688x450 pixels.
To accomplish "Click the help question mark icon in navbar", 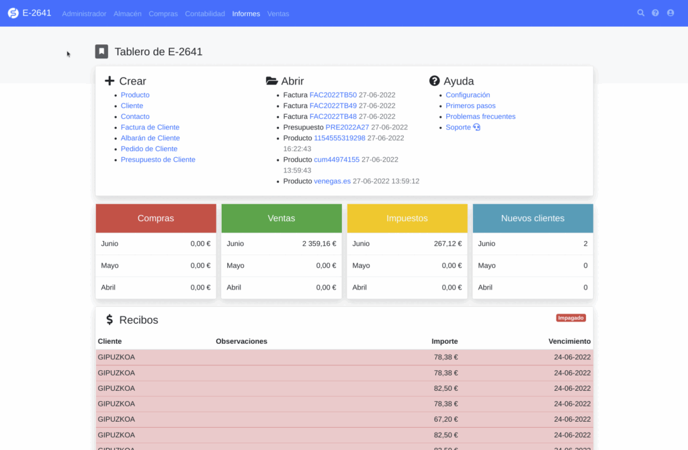I will click(x=656, y=13).
